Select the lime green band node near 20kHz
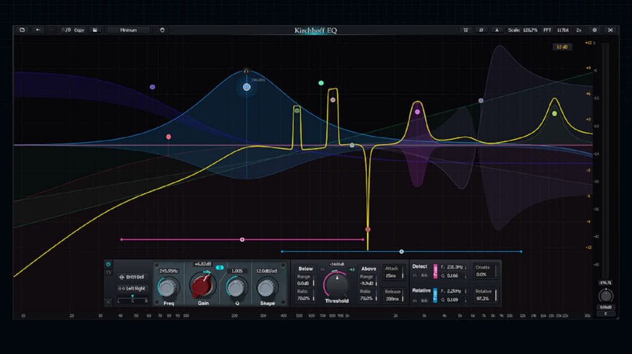Viewport: 632px width, 354px height. (555, 114)
